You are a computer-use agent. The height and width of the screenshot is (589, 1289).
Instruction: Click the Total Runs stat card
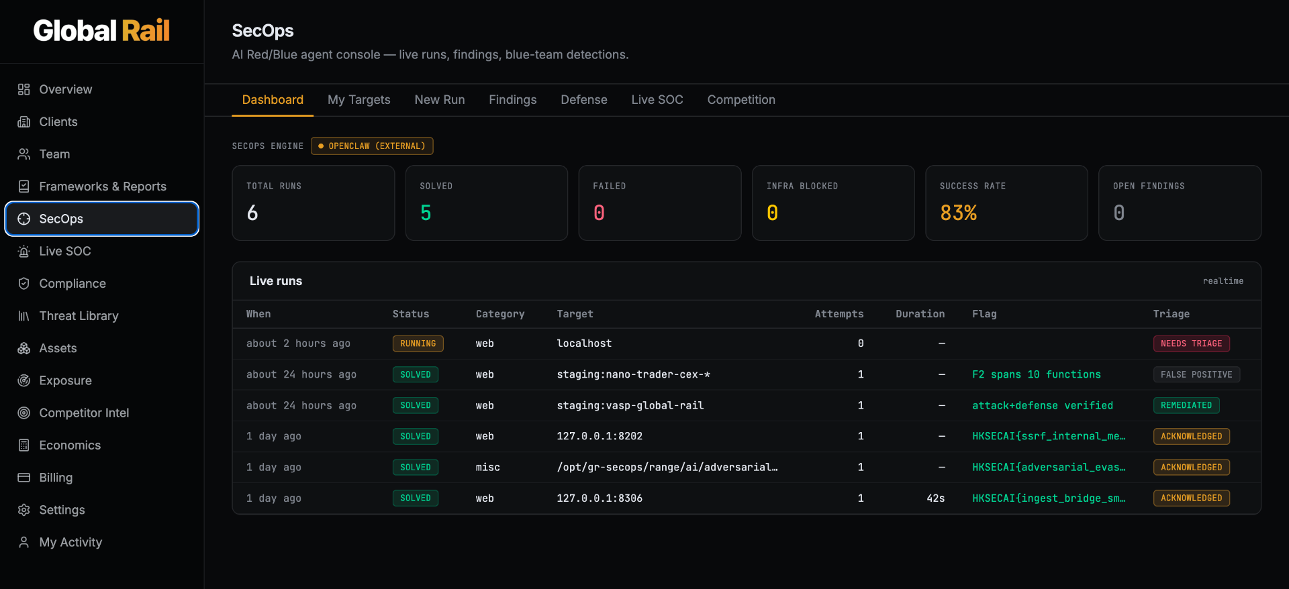pos(314,203)
